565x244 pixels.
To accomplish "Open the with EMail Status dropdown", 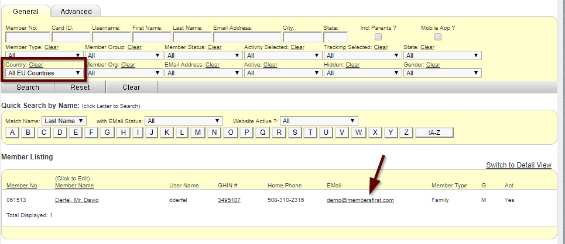I will pyautogui.click(x=184, y=121).
